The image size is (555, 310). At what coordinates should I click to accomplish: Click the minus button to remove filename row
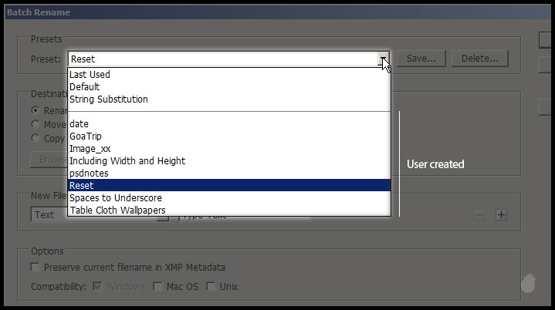[x=480, y=215]
